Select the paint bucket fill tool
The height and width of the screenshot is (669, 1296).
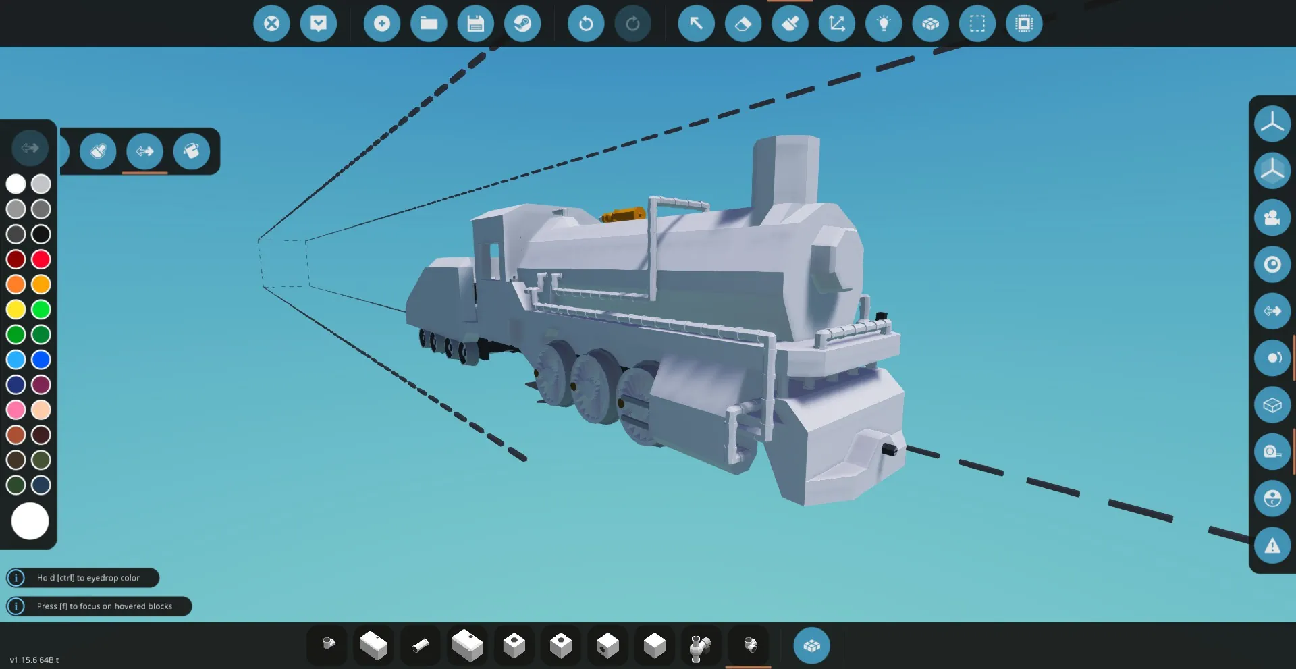pos(192,151)
